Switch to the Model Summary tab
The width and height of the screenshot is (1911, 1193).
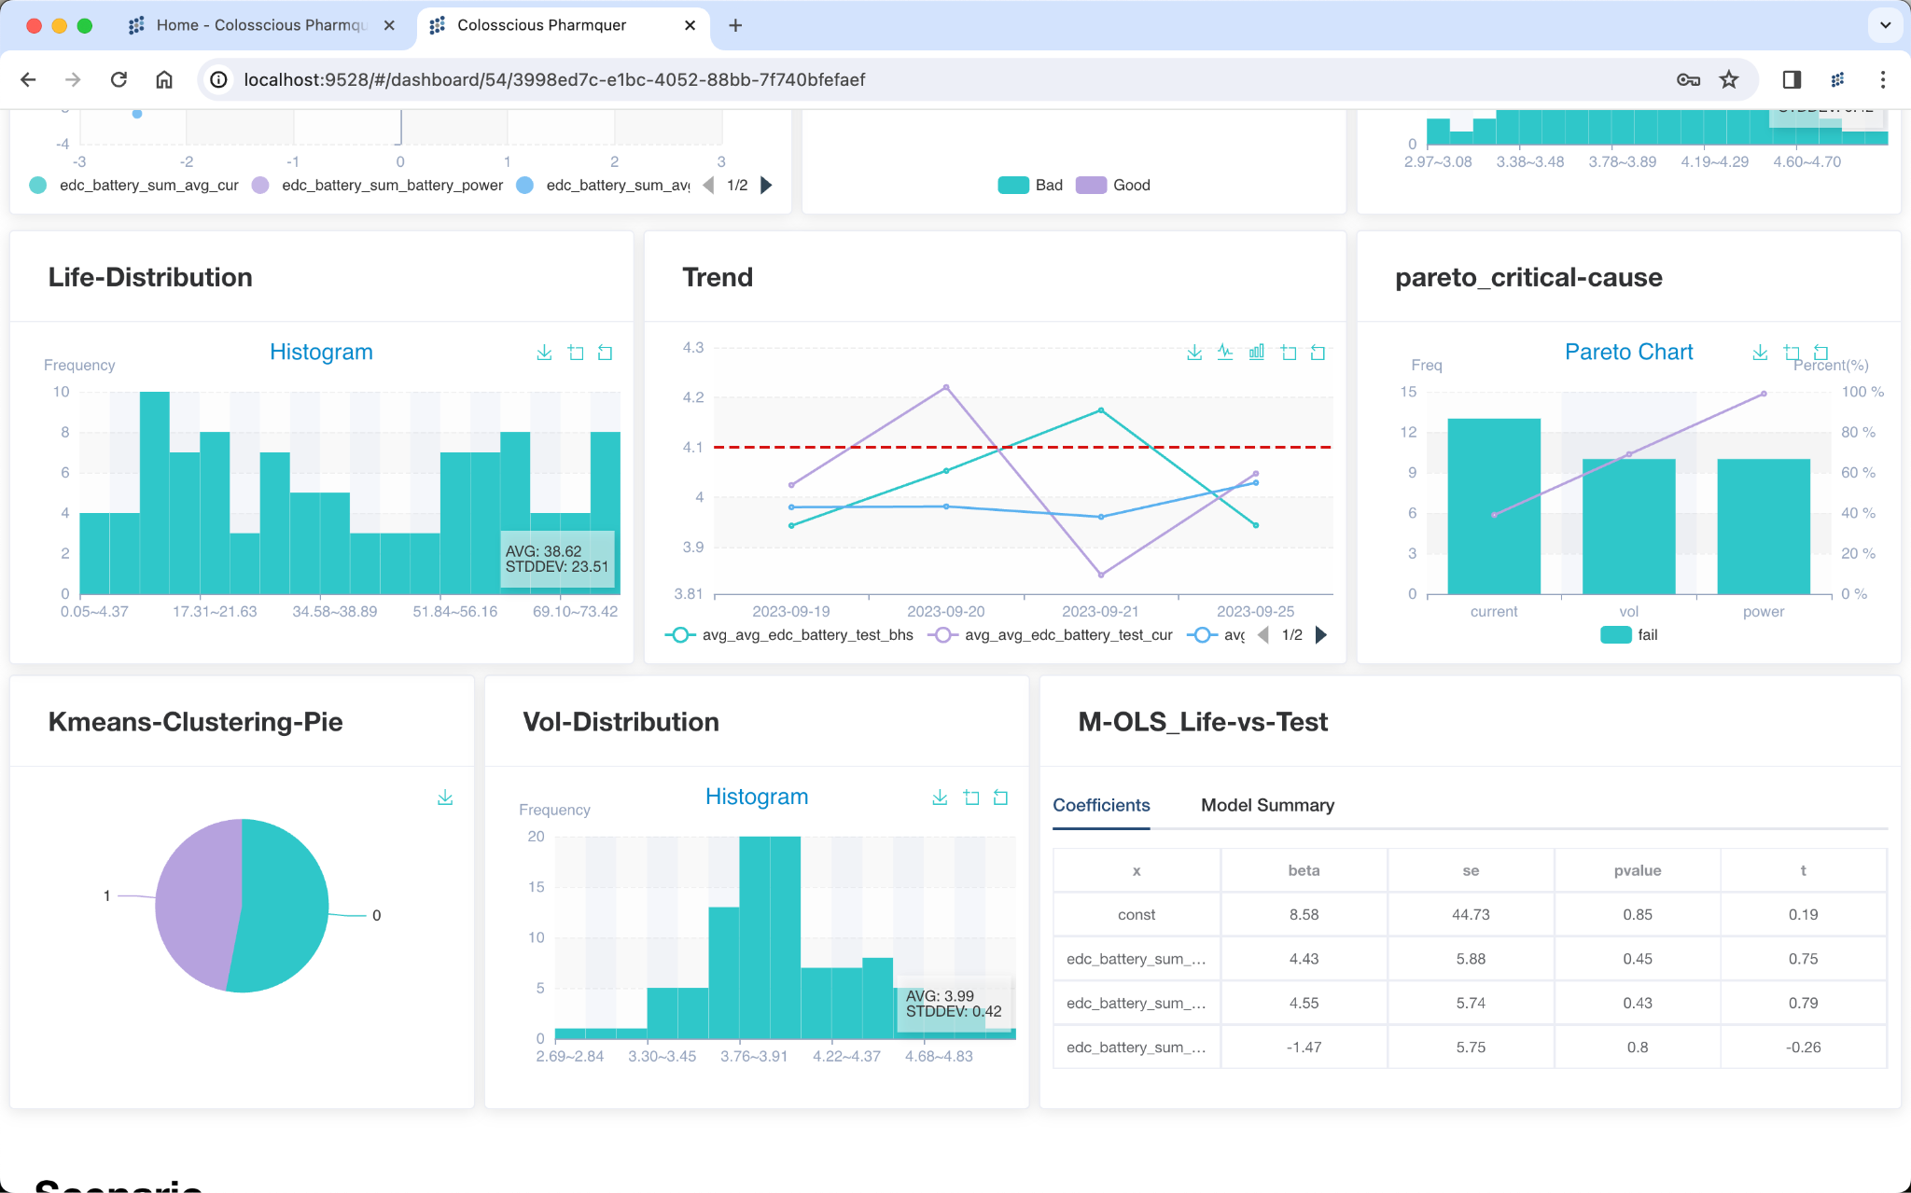tap(1266, 805)
